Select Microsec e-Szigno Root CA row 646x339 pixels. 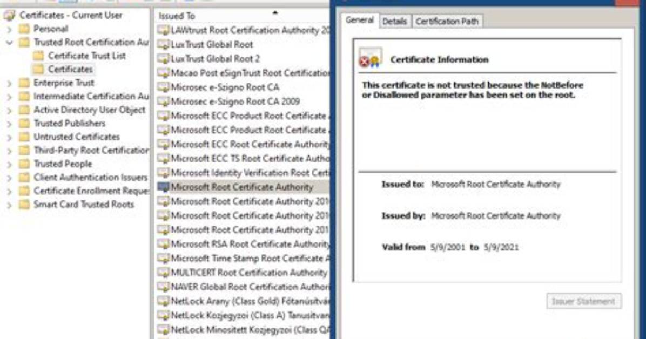[243, 87]
